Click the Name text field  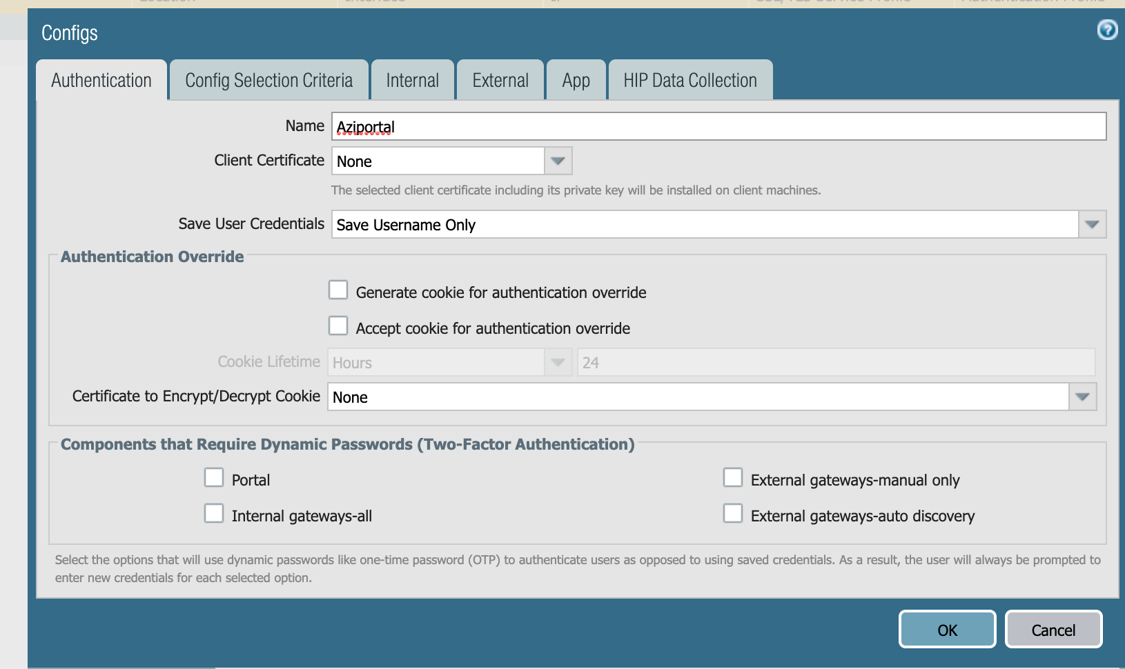click(718, 127)
